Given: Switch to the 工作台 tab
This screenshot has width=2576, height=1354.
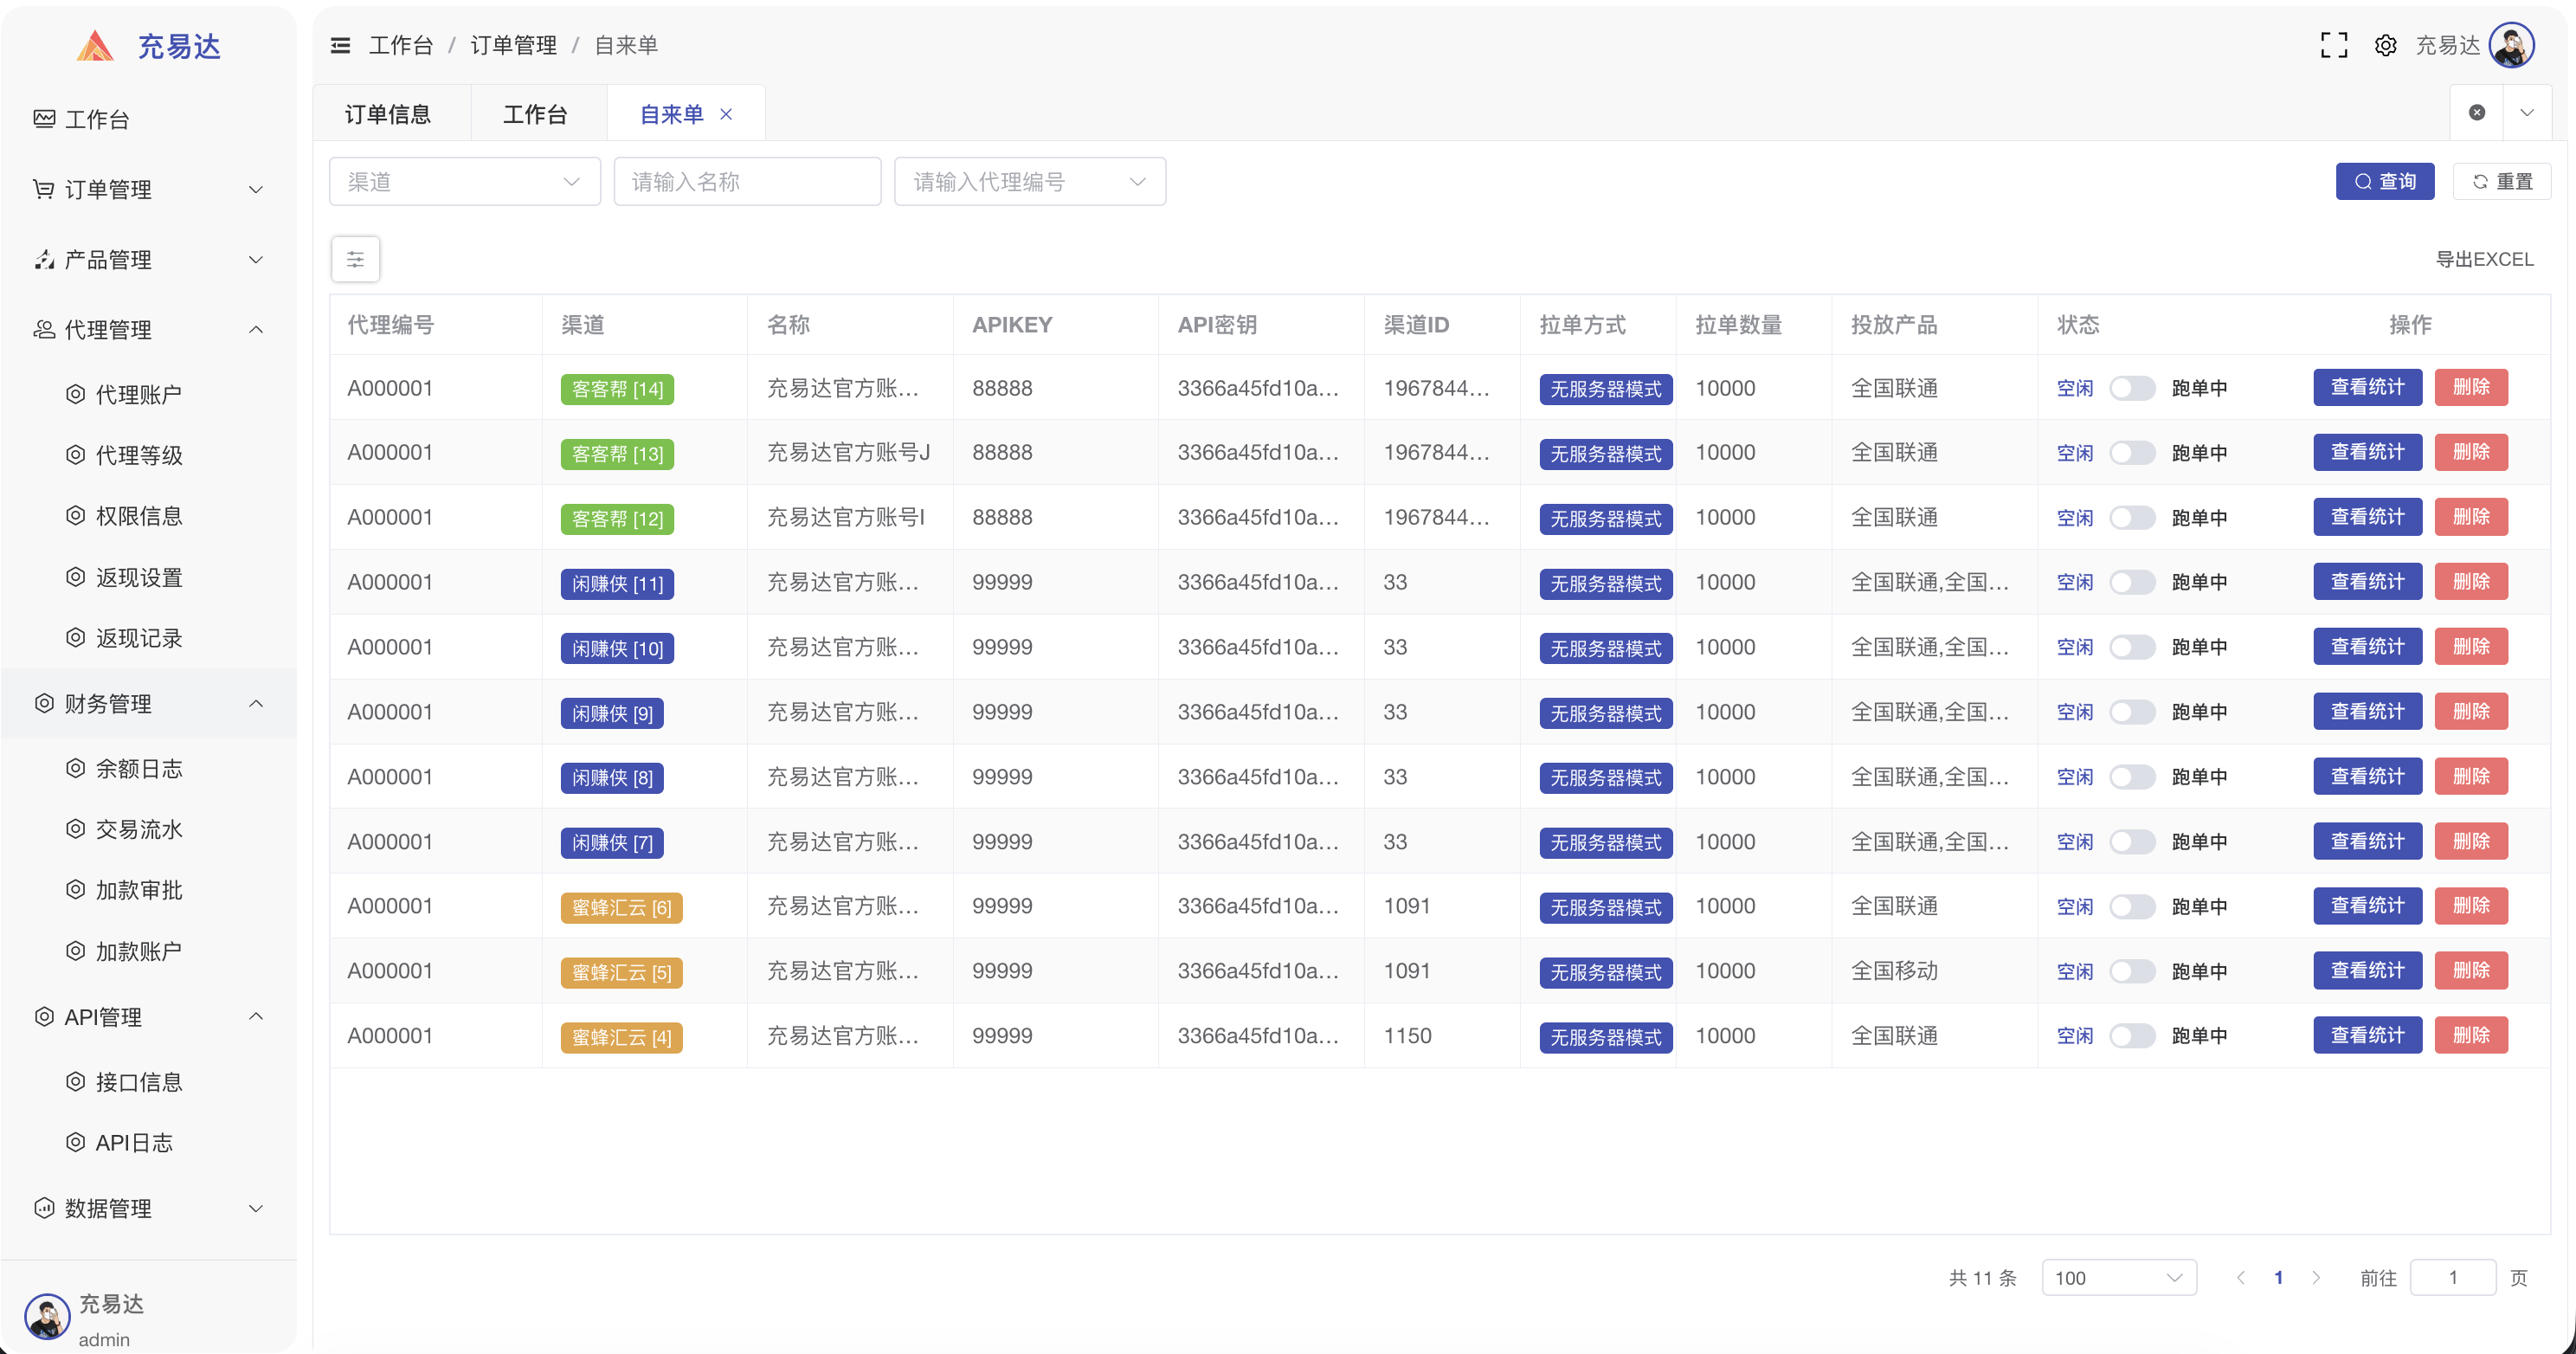Looking at the screenshot, I should [535, 114].
